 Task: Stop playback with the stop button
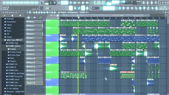tap(55, 3)
